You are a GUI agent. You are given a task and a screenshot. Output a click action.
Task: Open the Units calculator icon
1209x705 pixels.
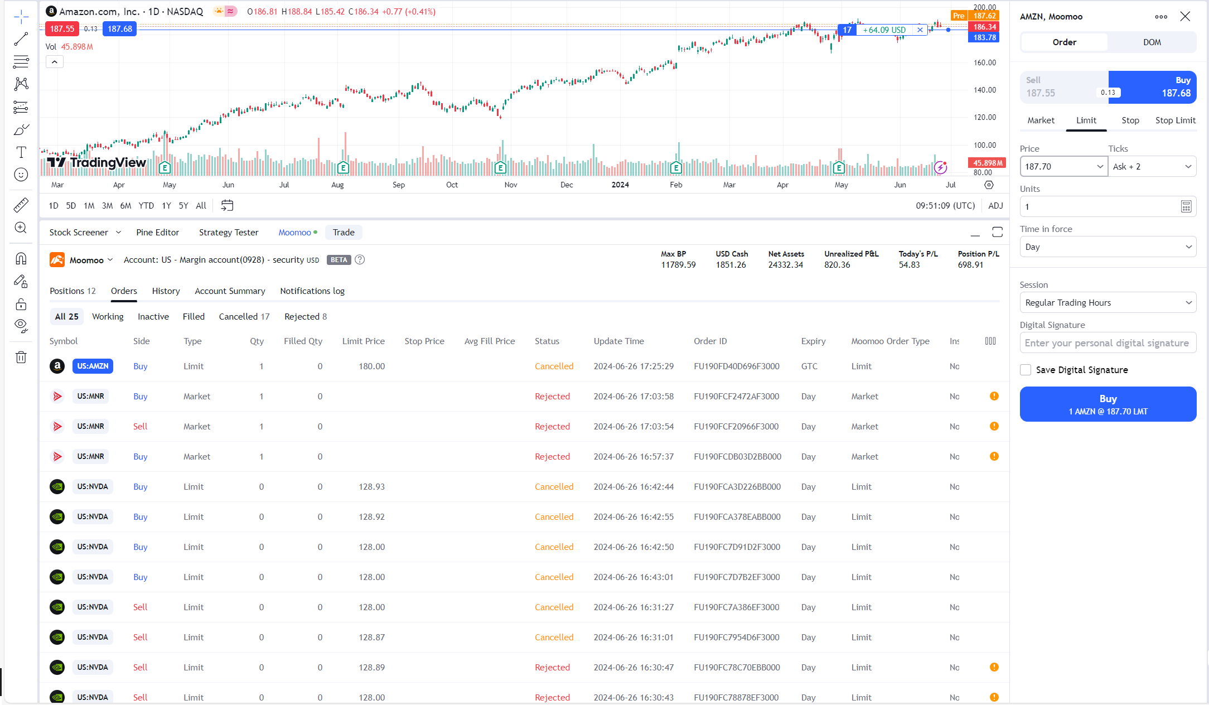(1186, 206)
